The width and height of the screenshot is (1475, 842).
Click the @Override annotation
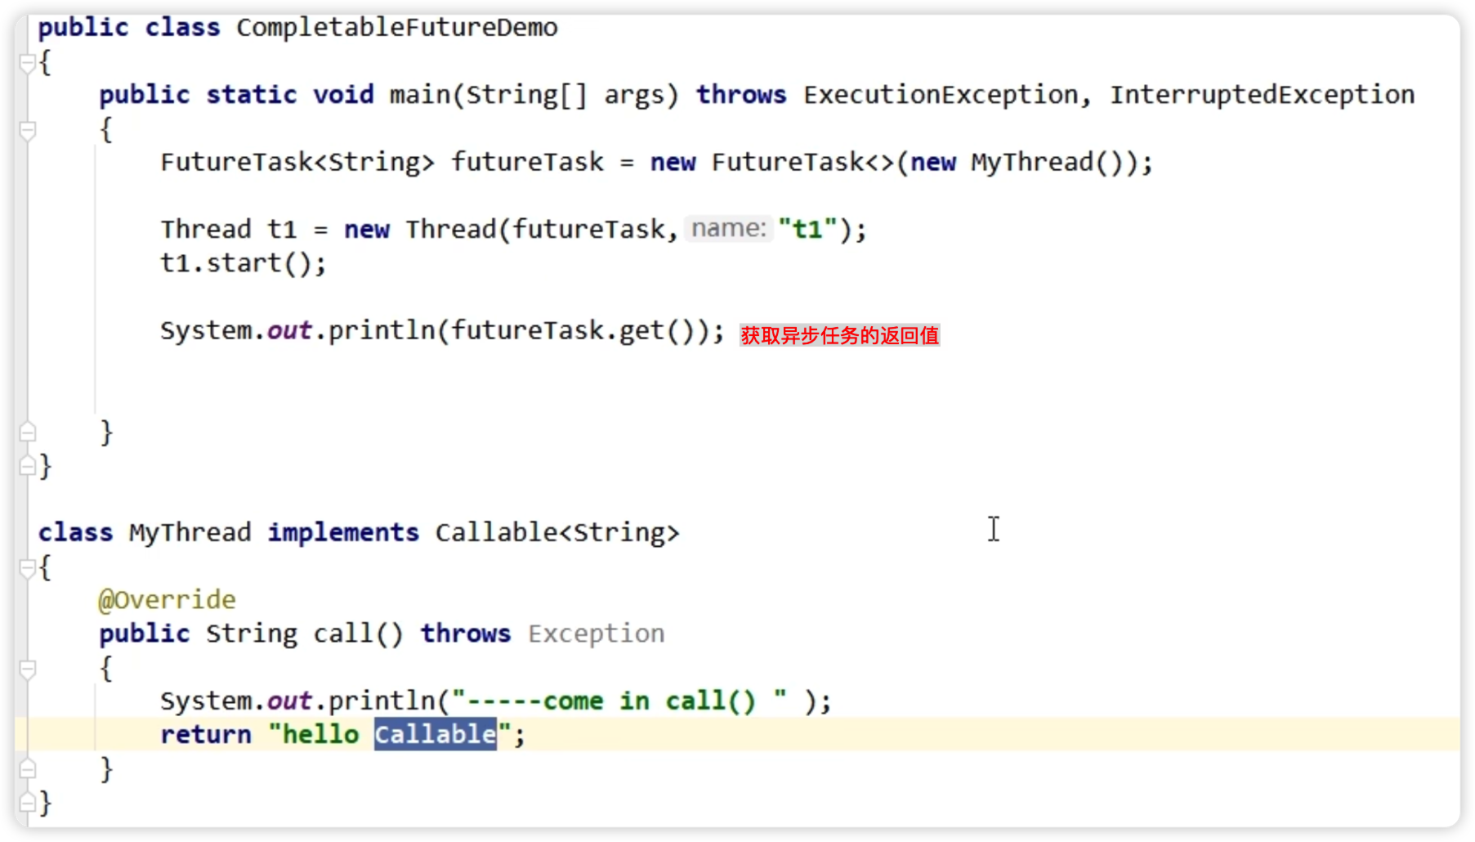[167, 600]
